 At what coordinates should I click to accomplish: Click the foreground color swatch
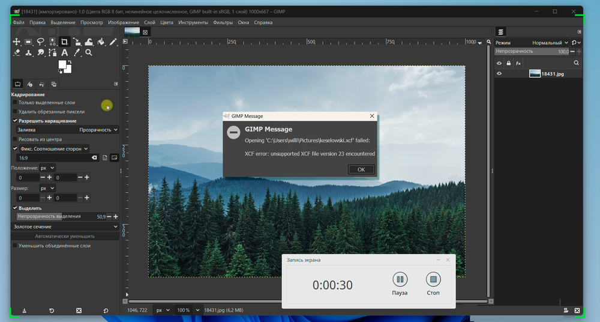[62, 64]
